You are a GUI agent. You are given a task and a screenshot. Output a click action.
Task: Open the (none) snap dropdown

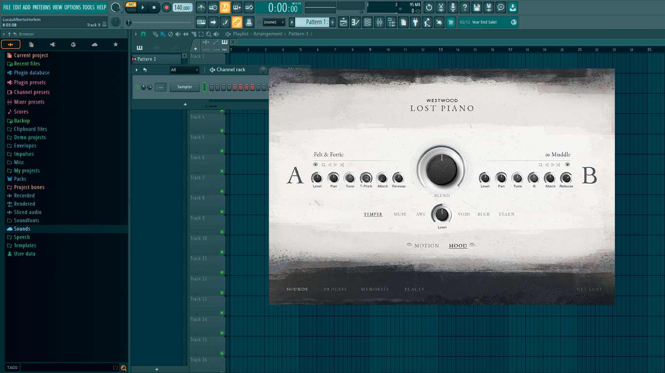coord(274,22)
